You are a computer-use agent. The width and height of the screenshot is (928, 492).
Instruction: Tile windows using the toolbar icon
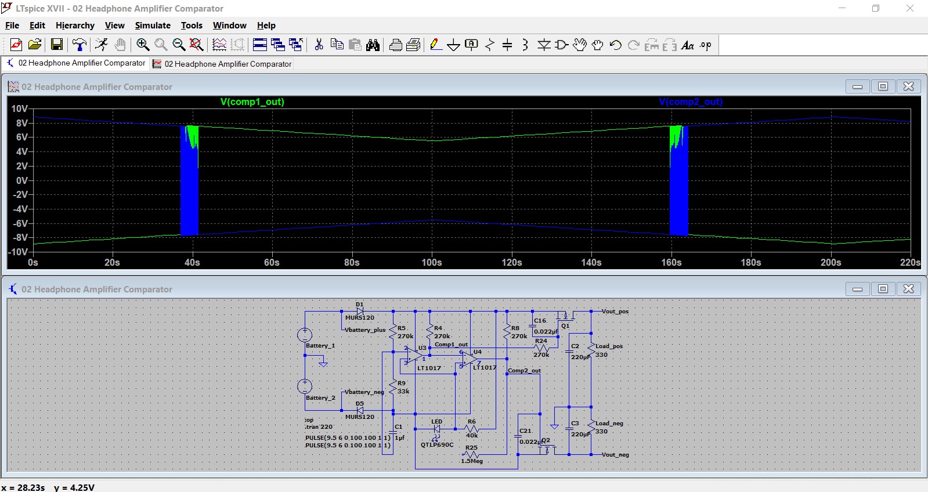coord(260,45)
